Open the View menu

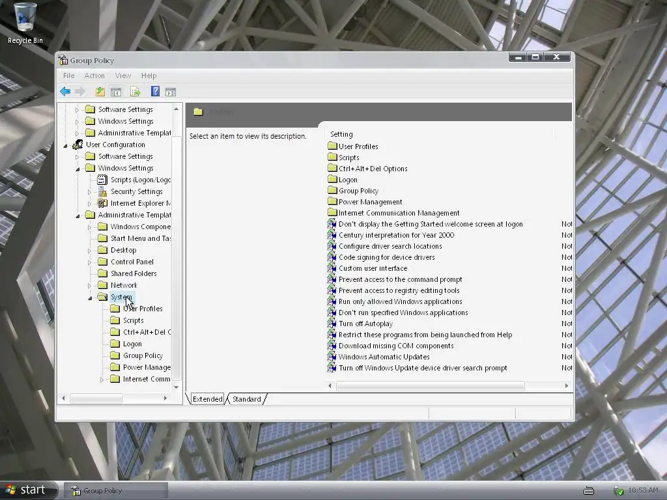click(123, 76)
